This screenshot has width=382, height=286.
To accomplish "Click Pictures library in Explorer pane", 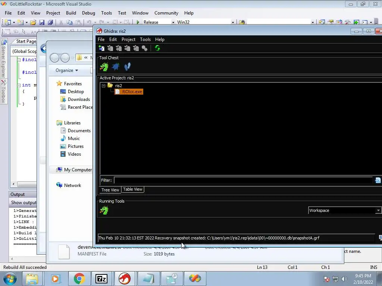I will (x=75, y=146).
